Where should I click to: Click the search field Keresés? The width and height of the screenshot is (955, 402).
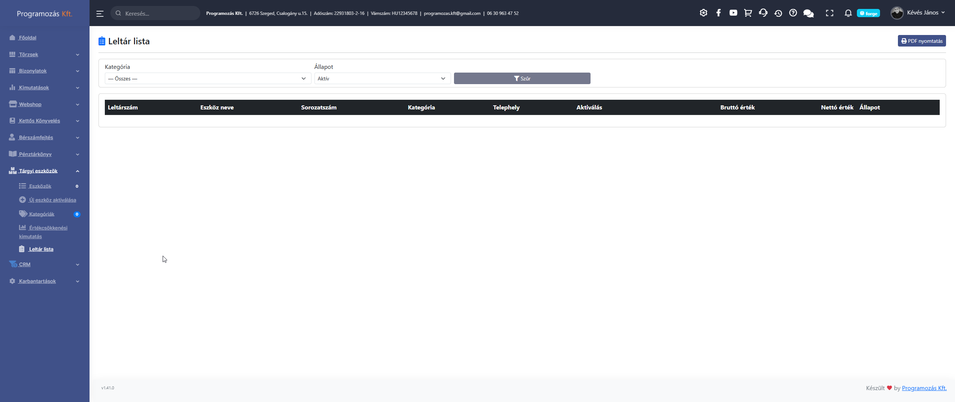[155, 13]
